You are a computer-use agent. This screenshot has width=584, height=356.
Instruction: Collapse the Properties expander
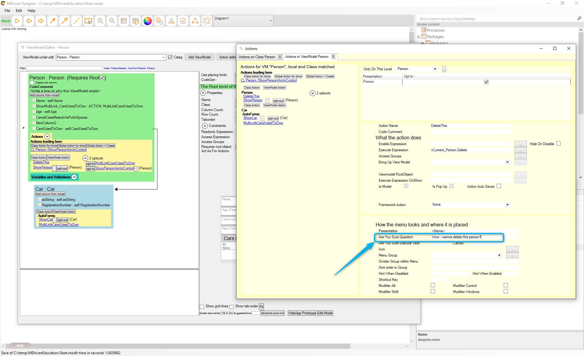point(203,93)
